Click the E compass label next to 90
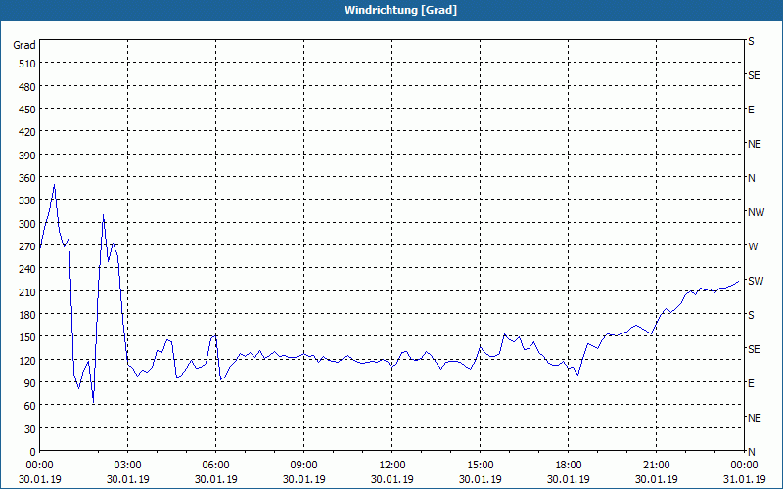The width and height of the screenshot is (783, 489). pyautogui.click(x=751, y=383)
